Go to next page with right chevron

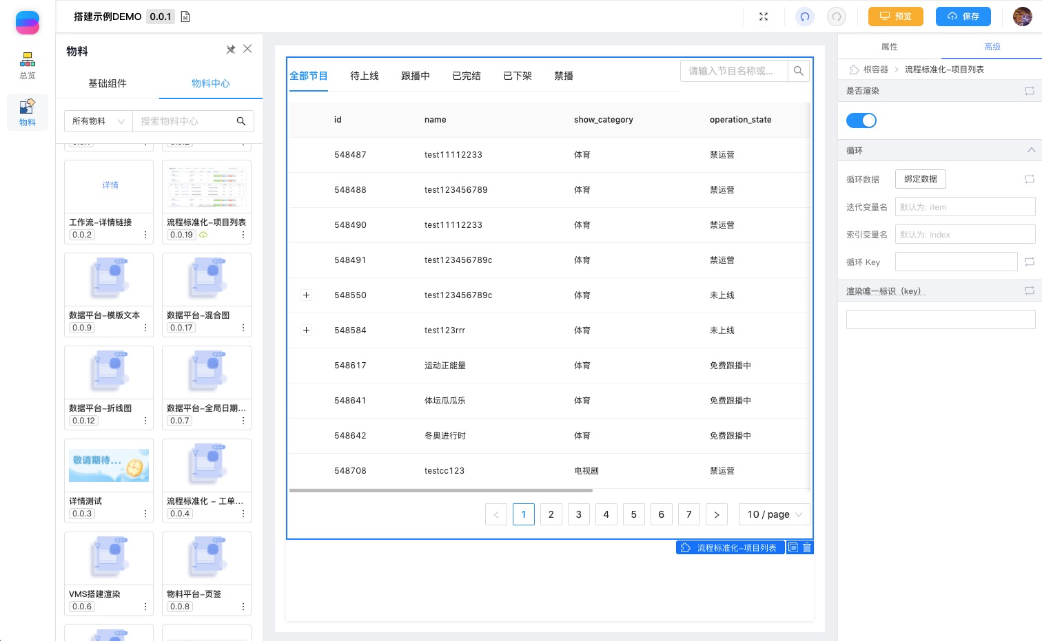[717, 514]
